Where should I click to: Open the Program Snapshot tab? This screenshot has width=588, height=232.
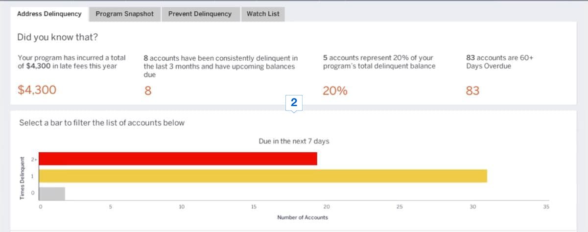[124, 14]
